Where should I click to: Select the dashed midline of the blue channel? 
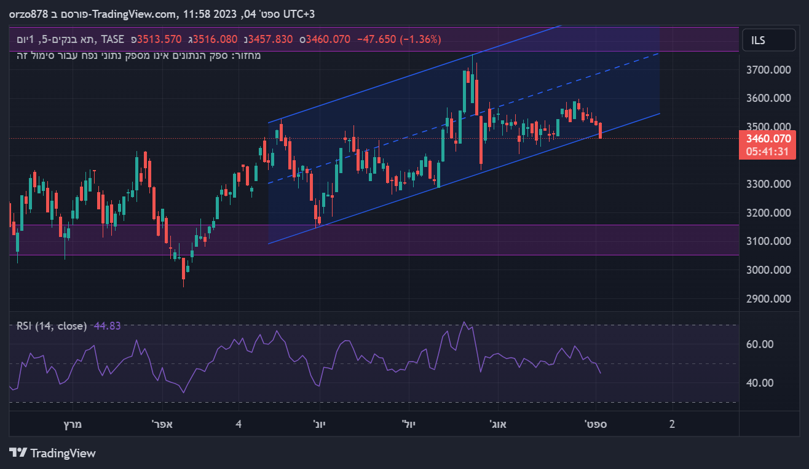click(464, 119)
